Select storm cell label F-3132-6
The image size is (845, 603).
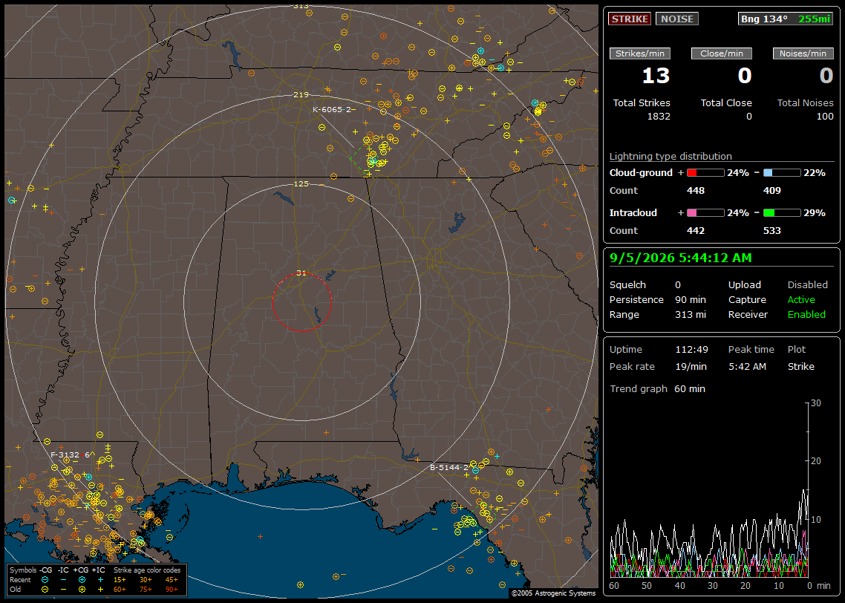pyautogui.click(x=70, y=454)
